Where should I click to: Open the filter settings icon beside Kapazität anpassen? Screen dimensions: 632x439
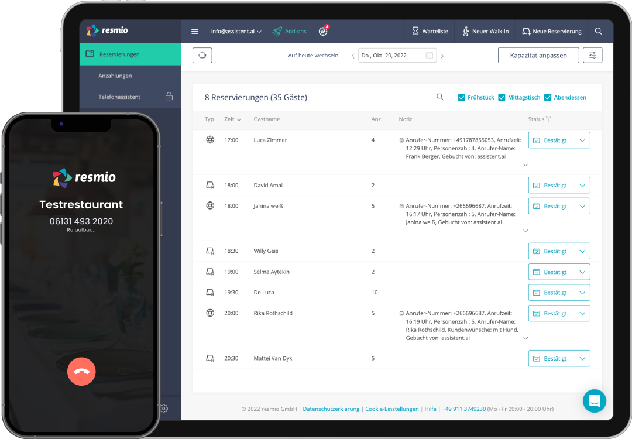(592, 55)
